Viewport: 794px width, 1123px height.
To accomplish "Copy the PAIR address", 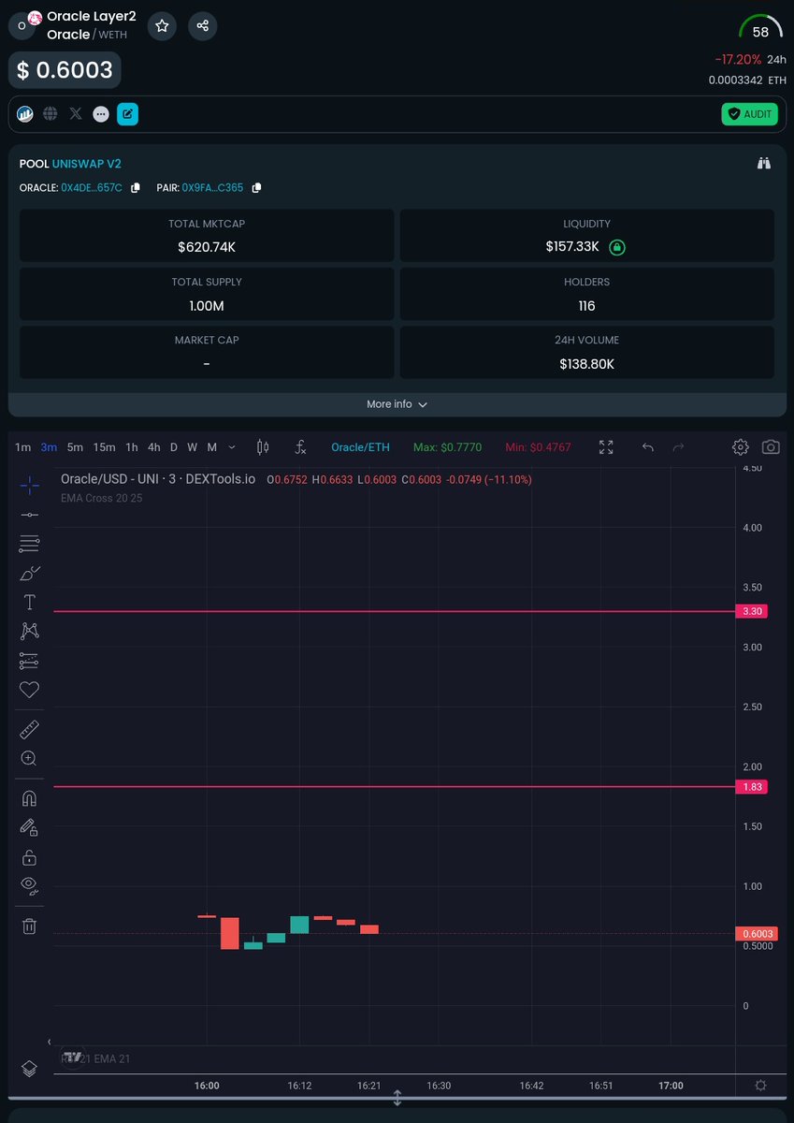I will [x=256, y=188].
